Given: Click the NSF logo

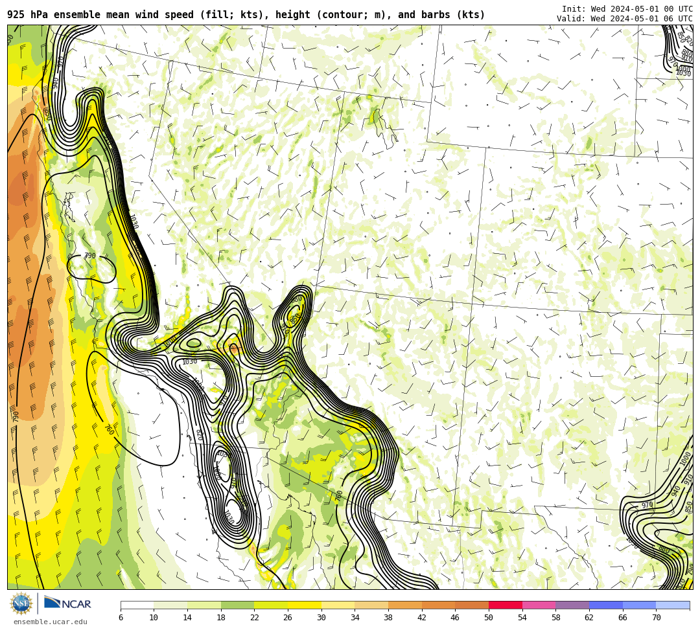Looking at the screenshot, I should click(21, 603).
